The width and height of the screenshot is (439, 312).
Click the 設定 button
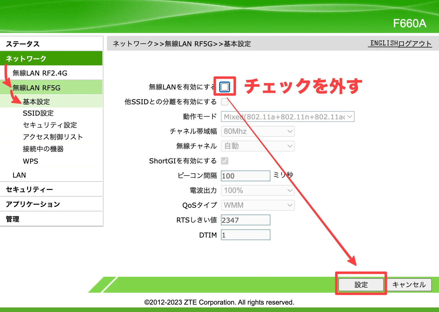(361, 285)
